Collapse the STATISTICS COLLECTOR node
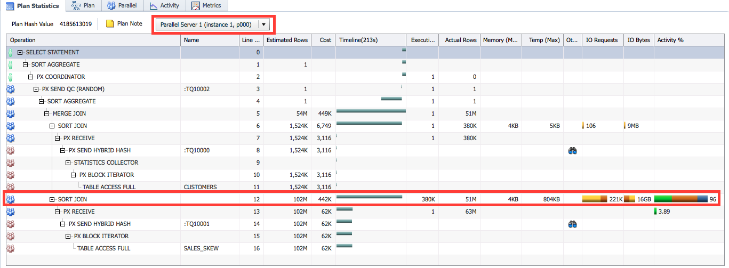 pos(68,163)
